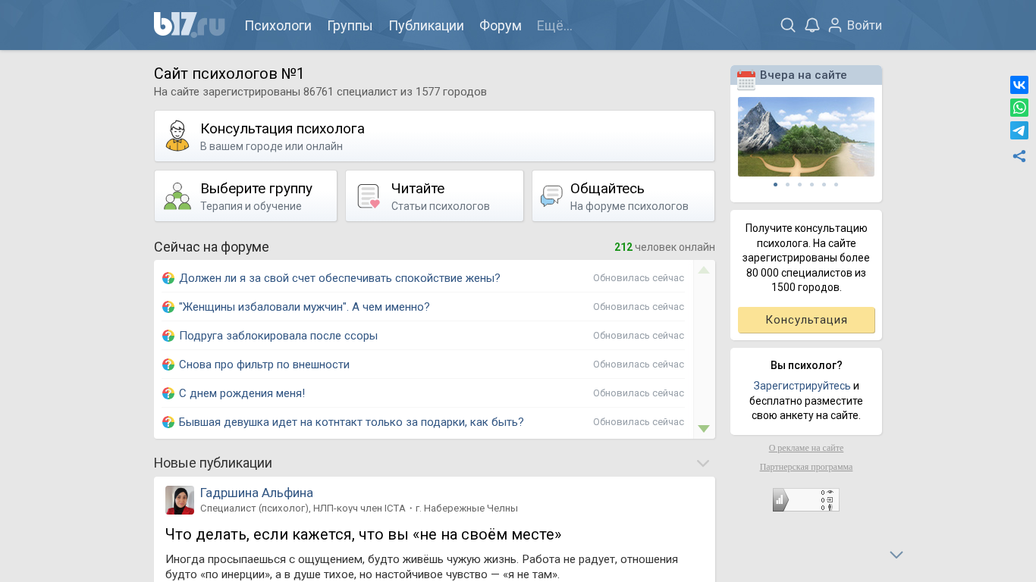Open generic share options icon
The width and height of the screenshot is (1036, 582).
pos(1019,156)
